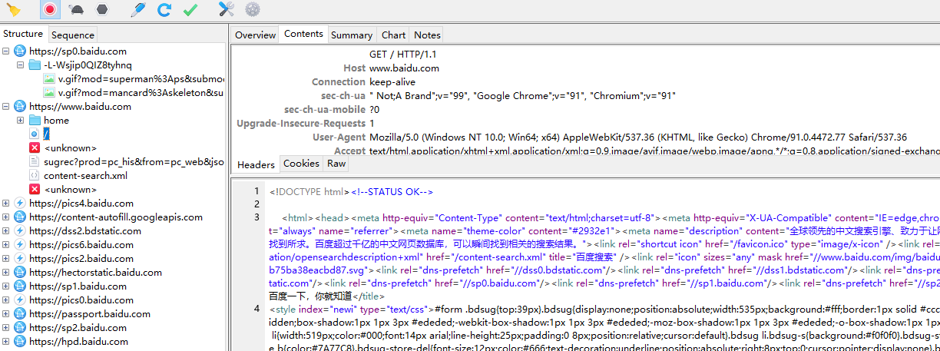
Task: Validate the response with the green checkmark
Action: coord(190,10)
